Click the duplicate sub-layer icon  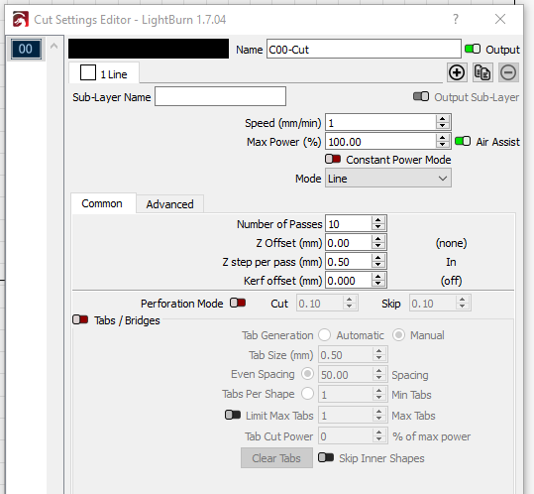click(x=482, y=72)
